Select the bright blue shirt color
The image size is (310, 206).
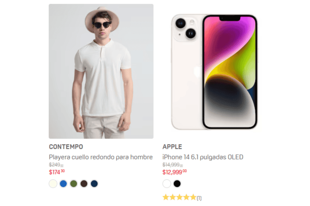(63, 184)
